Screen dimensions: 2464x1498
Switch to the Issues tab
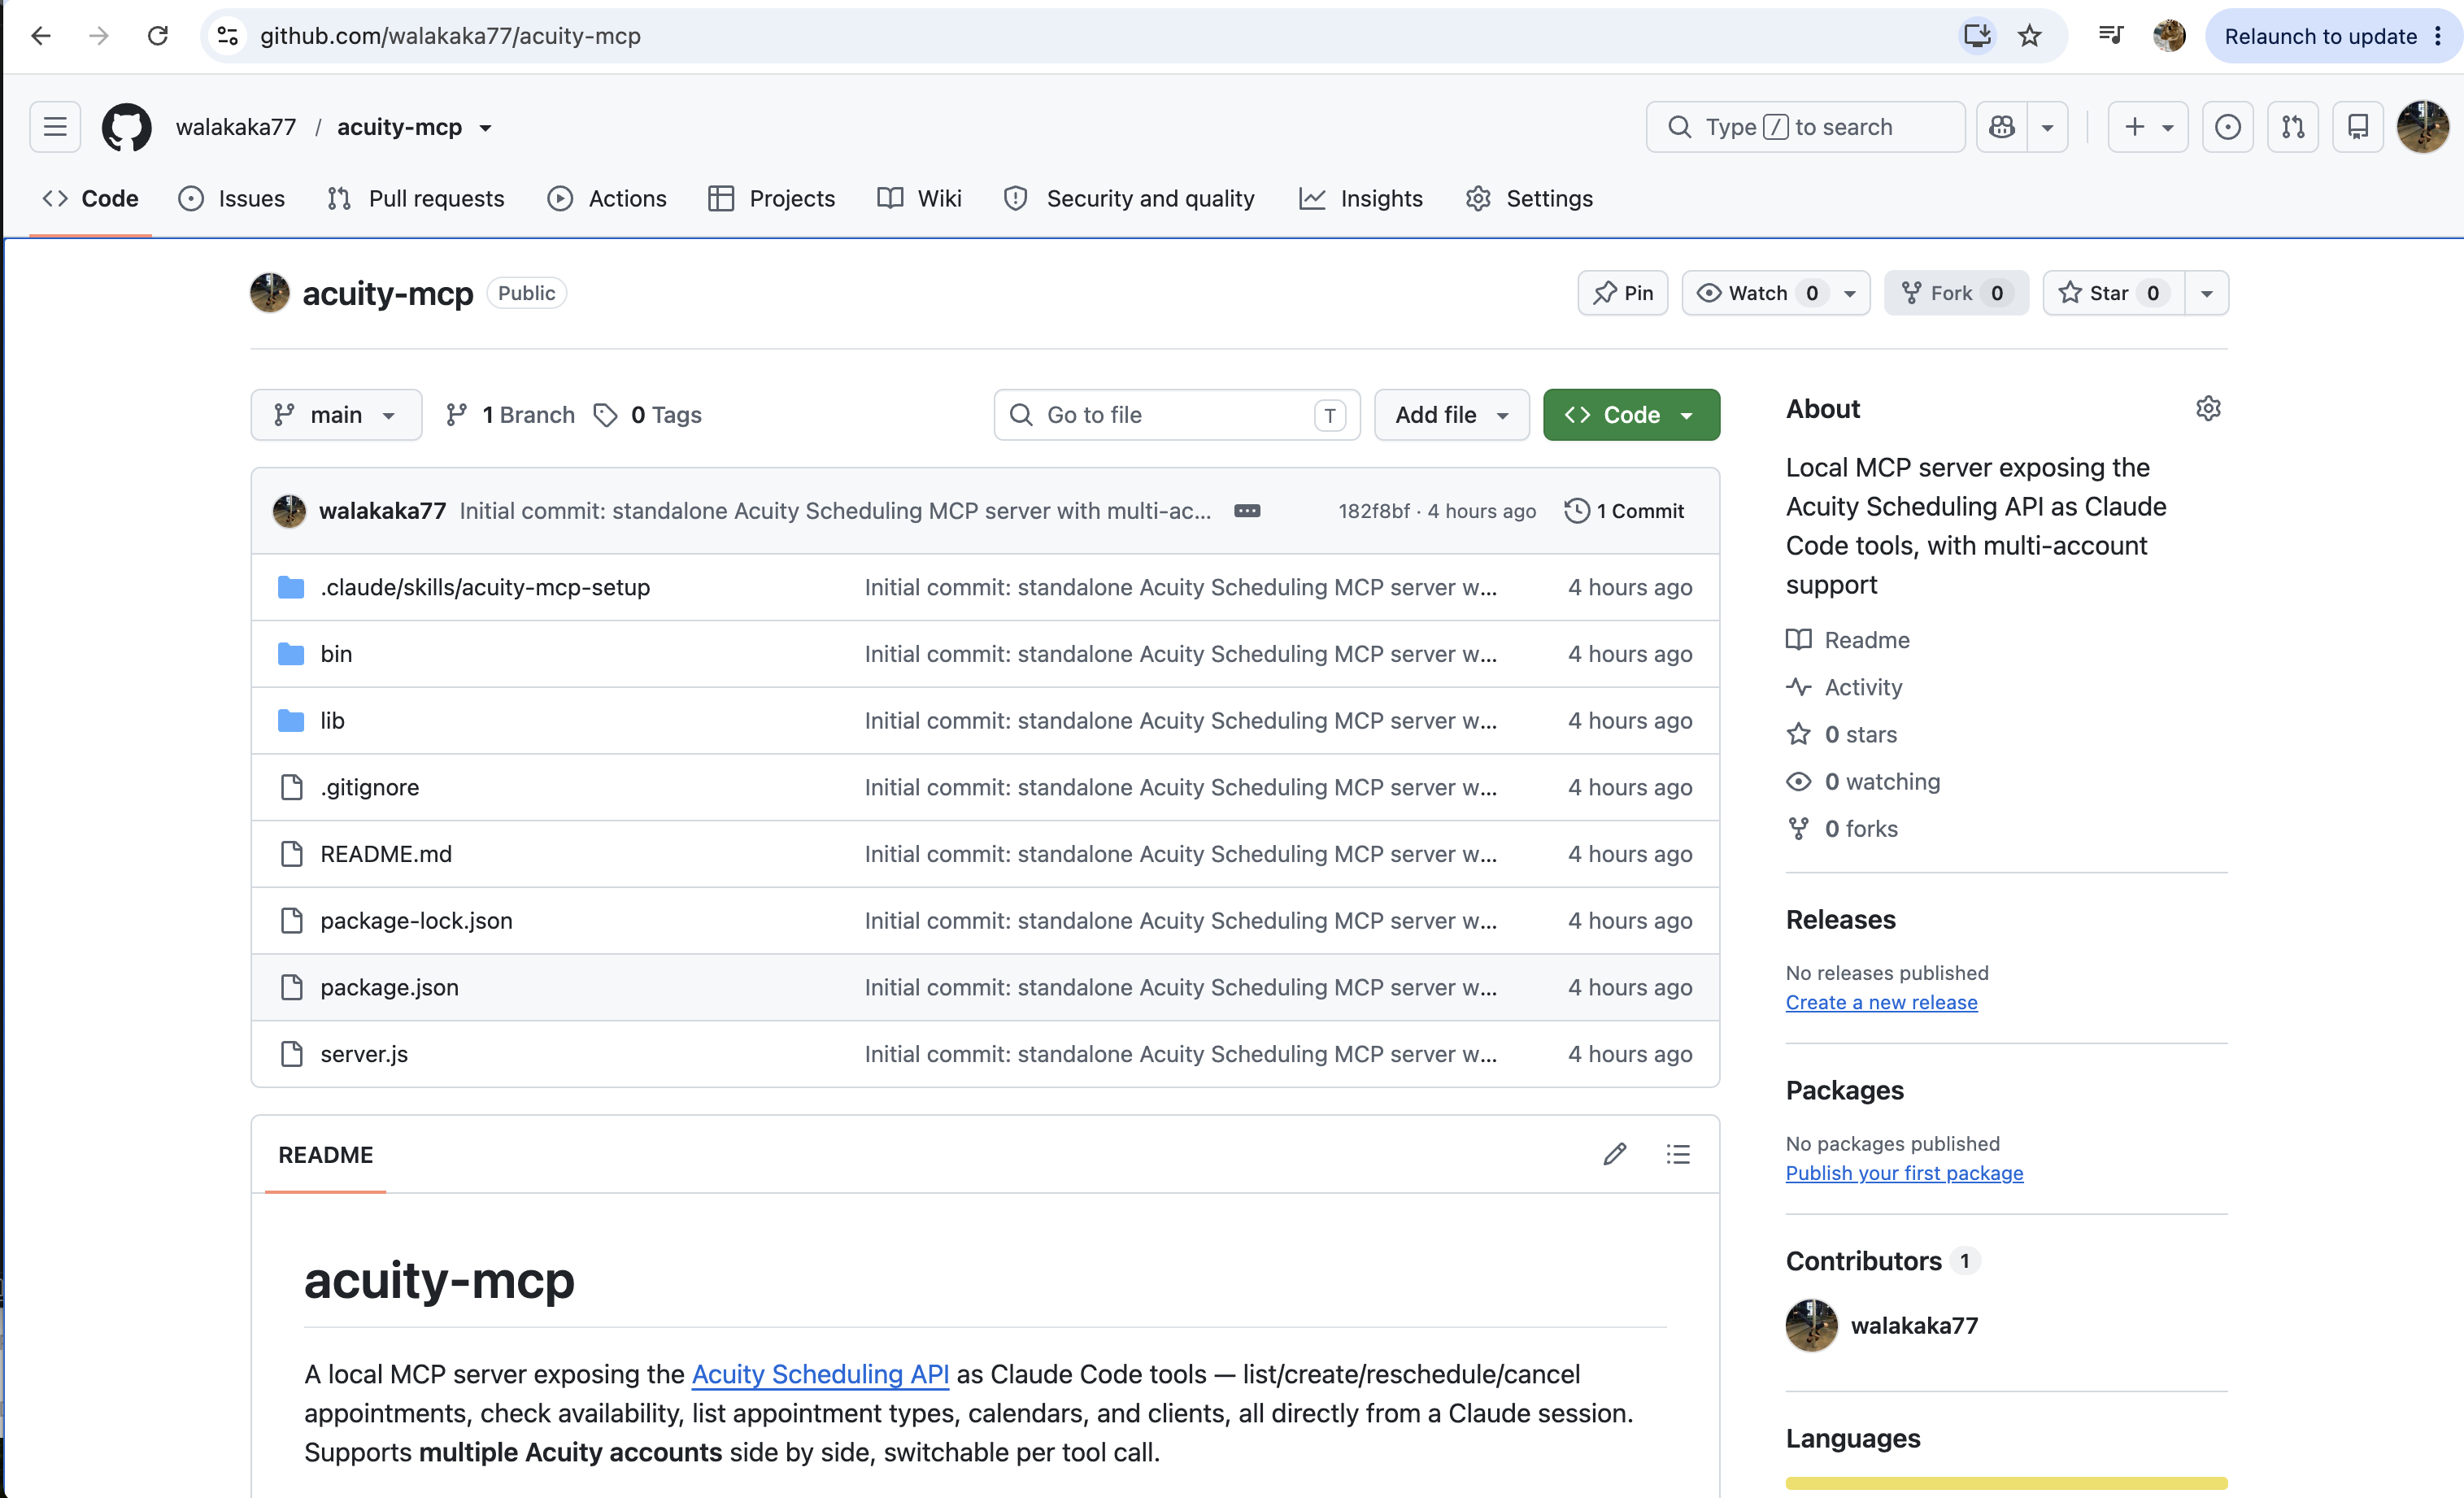[x=232, y=199]
